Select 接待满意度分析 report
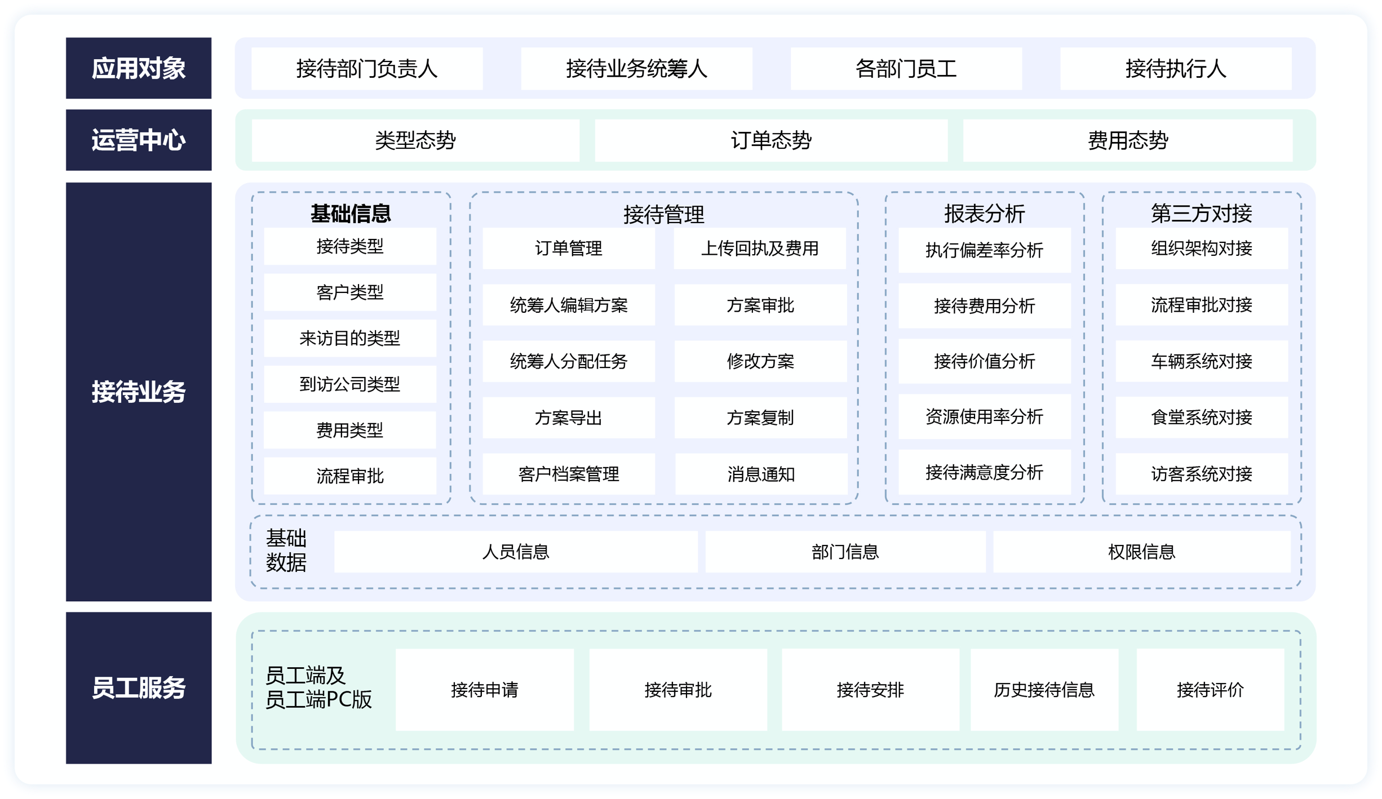This screenshot has height=799, width=1382. click(x=985, y=472)
